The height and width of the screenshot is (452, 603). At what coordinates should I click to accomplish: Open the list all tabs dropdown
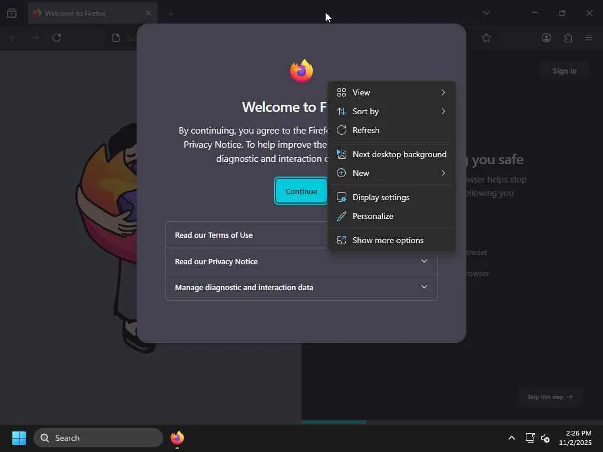(x=486, y=13)
